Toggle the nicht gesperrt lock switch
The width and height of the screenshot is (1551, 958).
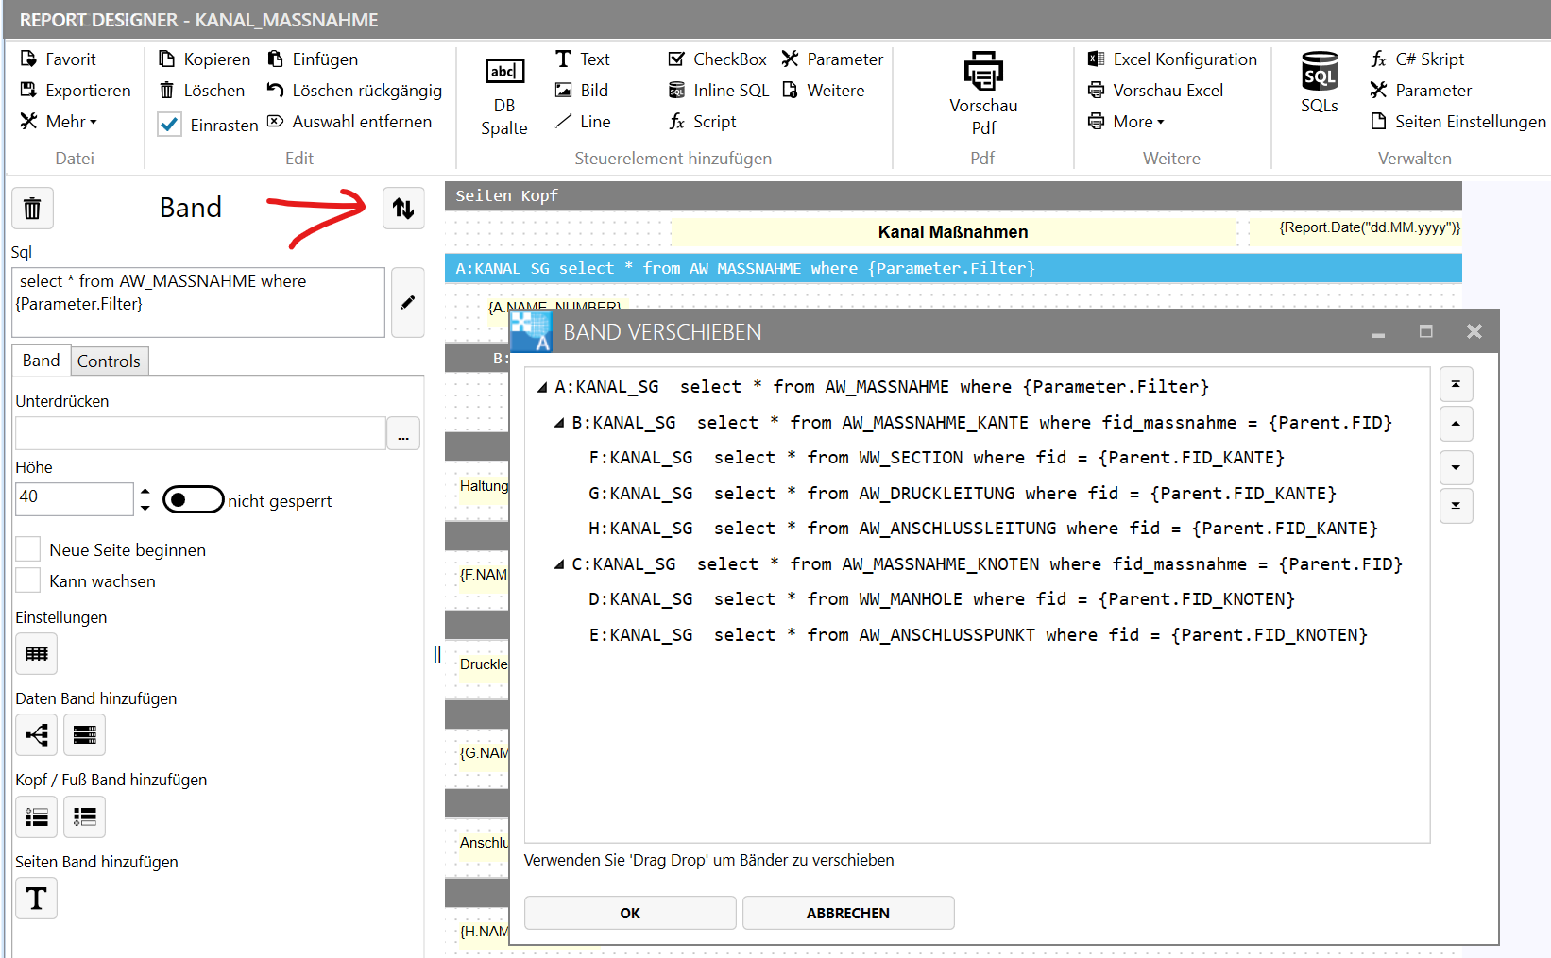tap(194, 499)
